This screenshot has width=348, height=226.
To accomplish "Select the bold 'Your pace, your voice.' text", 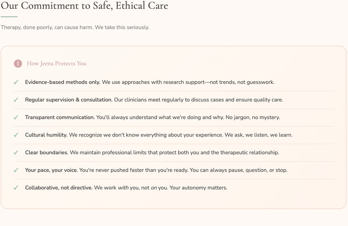I will (51, 170).
